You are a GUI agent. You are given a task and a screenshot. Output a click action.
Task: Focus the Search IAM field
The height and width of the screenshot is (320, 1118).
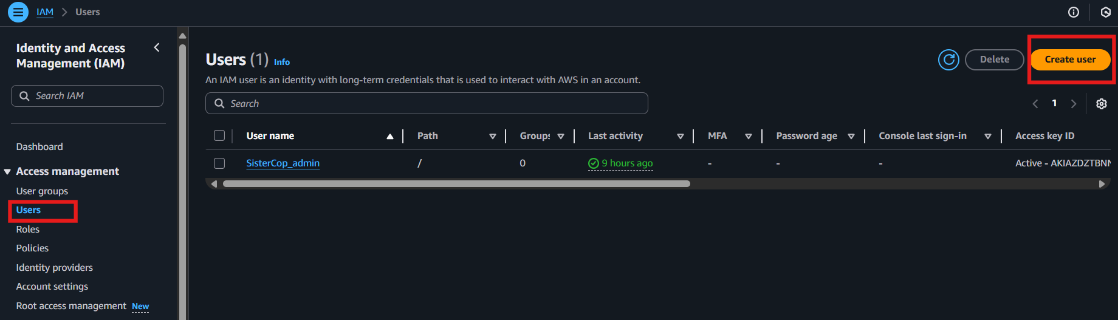[87, 96]
